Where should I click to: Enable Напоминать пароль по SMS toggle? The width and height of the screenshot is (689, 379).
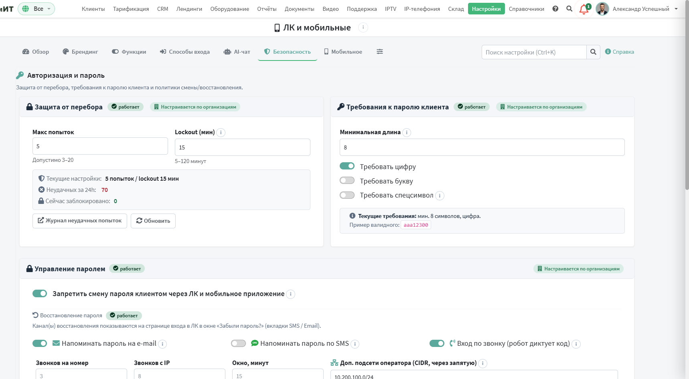click(238, 343)
